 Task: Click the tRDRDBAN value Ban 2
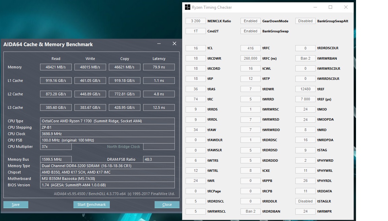click(x=251, y=212)
